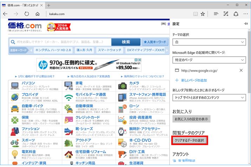This screenshot has height=167, width=251.
Task: Open the home page via the house icon
Action: point(38,14)
